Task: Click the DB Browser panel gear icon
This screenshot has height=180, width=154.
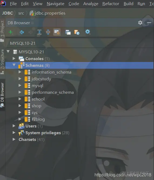Action: [x=140, y=23]
